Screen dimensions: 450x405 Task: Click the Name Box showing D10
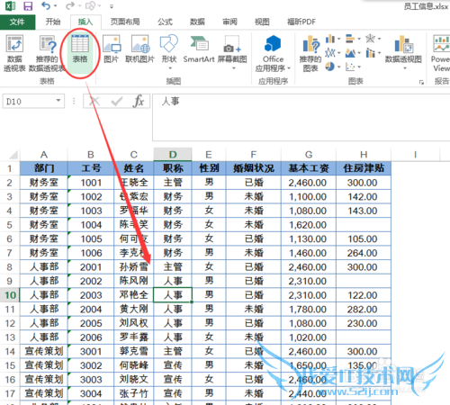point(29,101)
